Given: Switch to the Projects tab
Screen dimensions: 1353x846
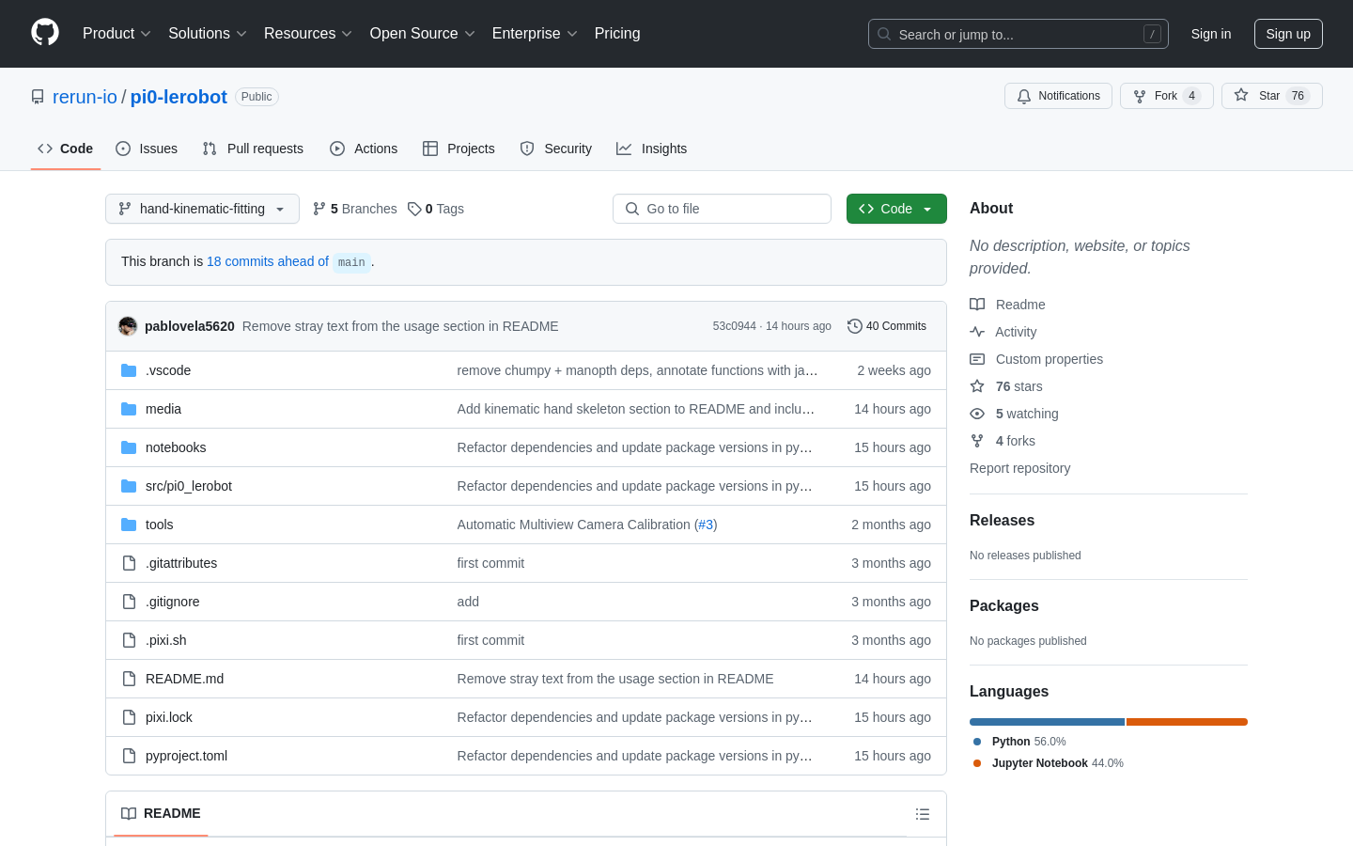Looking at the screenshot, I should click(x=459, y=149).
